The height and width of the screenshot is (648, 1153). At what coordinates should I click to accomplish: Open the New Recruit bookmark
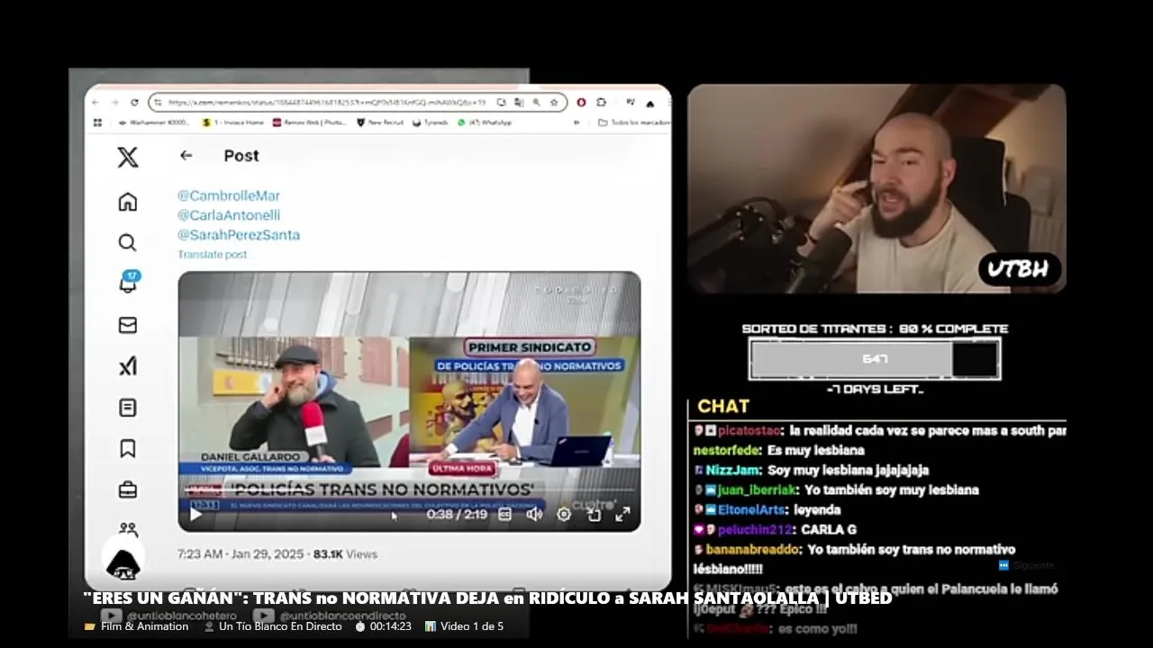380,122
